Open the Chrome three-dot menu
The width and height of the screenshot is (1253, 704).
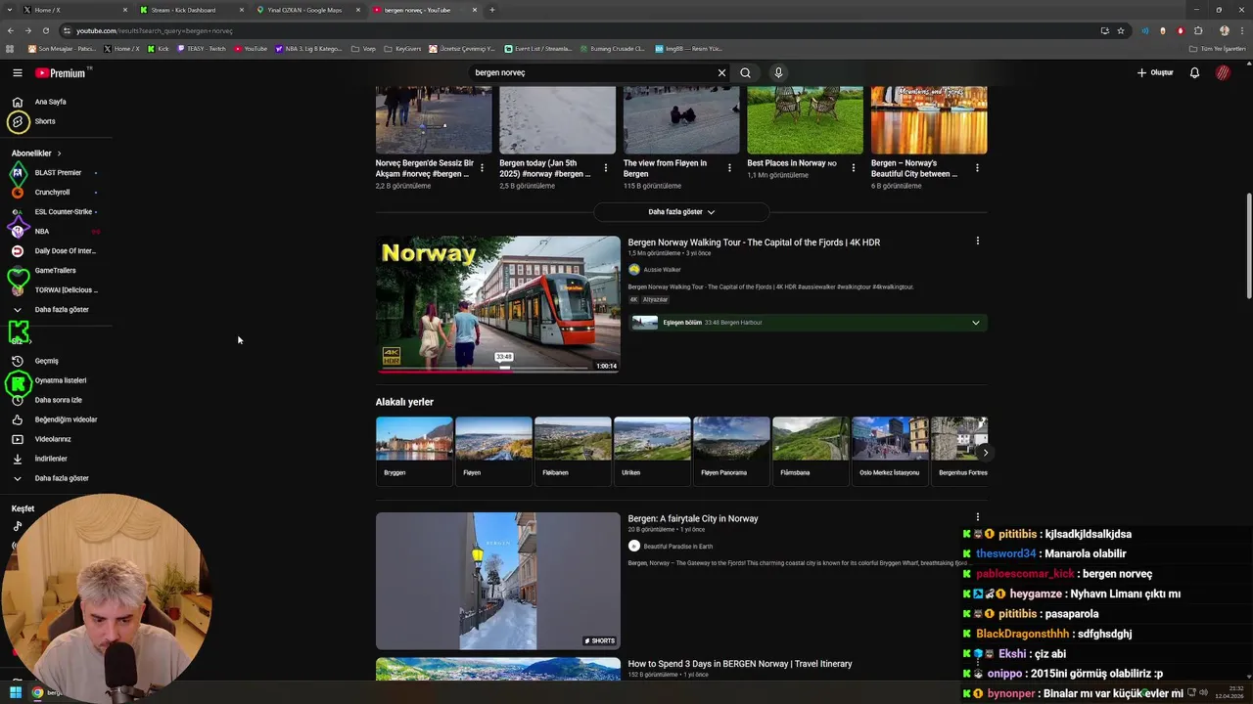[x=1241, y=30]
